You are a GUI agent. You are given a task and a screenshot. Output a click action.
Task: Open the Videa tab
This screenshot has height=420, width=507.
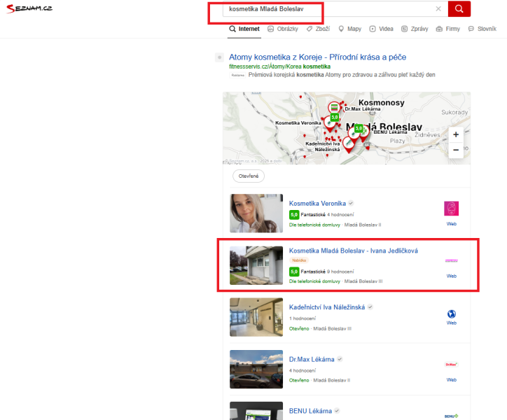tap(381, 29)
